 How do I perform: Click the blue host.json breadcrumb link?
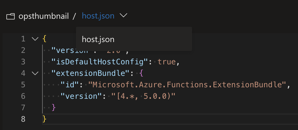98,16
